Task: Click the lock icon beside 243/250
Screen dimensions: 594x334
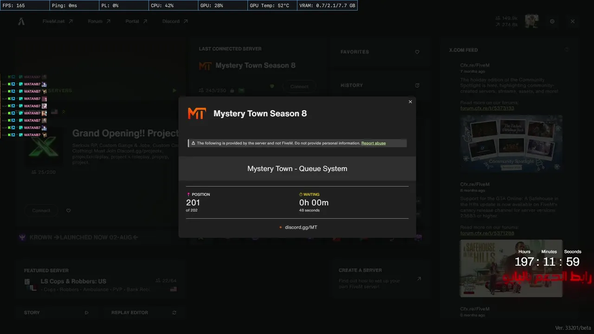Action: point(232,90)
